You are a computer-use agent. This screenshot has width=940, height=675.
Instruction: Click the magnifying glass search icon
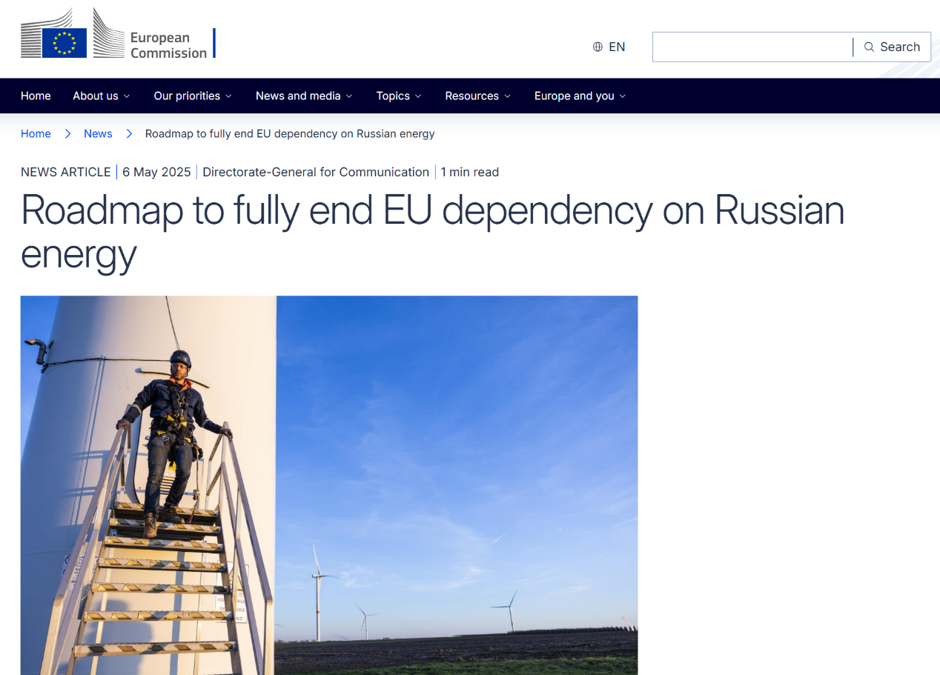coord(869,47)
